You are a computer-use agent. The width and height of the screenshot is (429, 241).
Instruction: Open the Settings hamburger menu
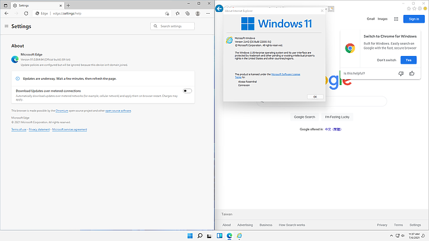tap(7, 26)
